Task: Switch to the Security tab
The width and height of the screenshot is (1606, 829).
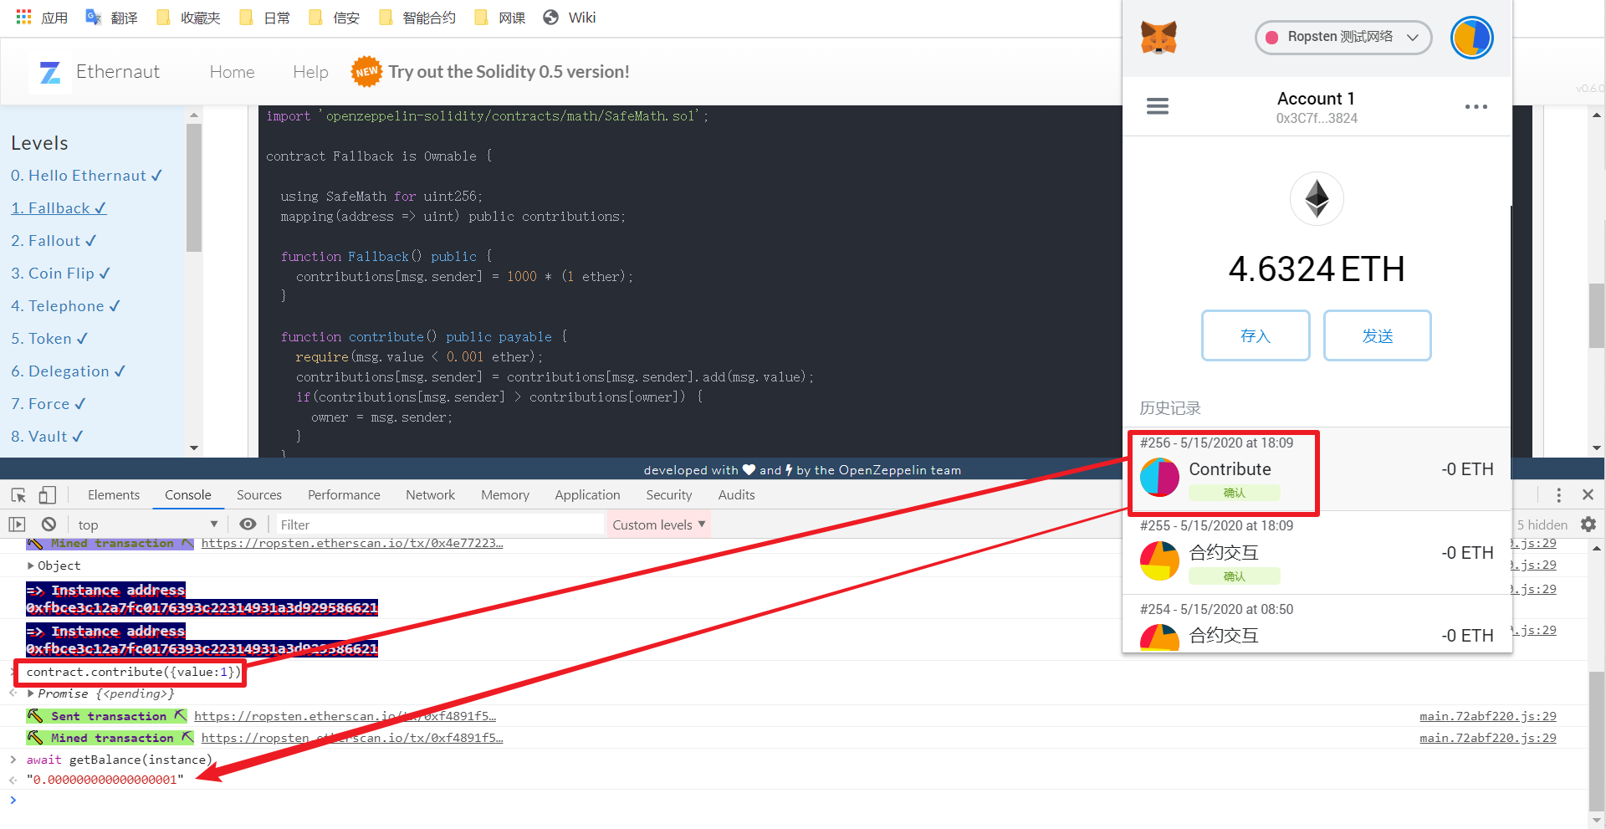Action: click(669, 495)
